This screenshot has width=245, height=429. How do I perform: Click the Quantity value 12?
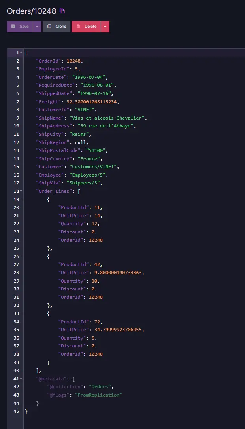click(94, 224)
